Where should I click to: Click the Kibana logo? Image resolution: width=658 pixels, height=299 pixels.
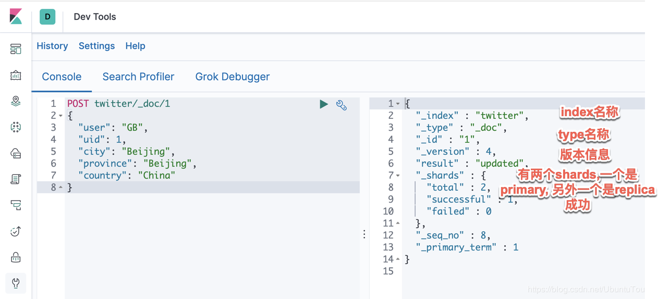(x=16, y=16)
